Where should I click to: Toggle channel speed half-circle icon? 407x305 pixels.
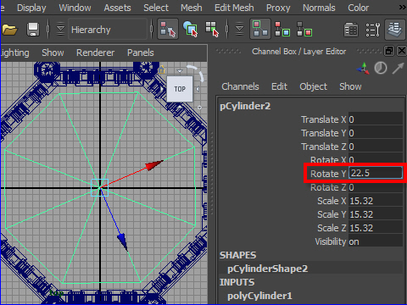381,69
